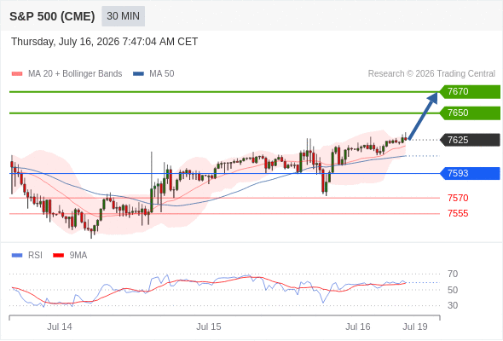Click the RSI 70 level label
The height and width of the screenshot is (341, 503).
[x=453, y=274]
